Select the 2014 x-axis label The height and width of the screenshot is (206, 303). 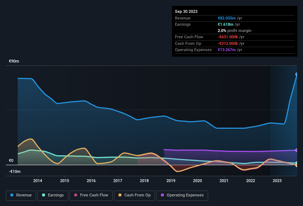coord(38,181)
